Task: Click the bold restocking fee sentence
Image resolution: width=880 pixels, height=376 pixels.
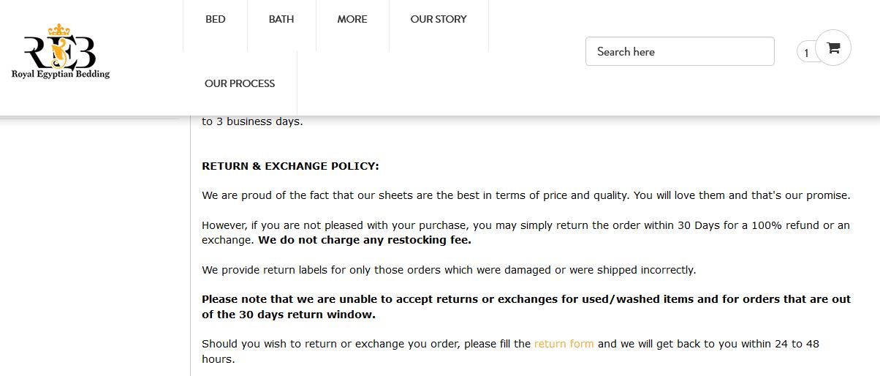Action: 365,239
